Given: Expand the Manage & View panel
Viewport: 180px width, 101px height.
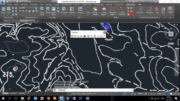Looking at the screenshot, I should [x=31, y=17].
